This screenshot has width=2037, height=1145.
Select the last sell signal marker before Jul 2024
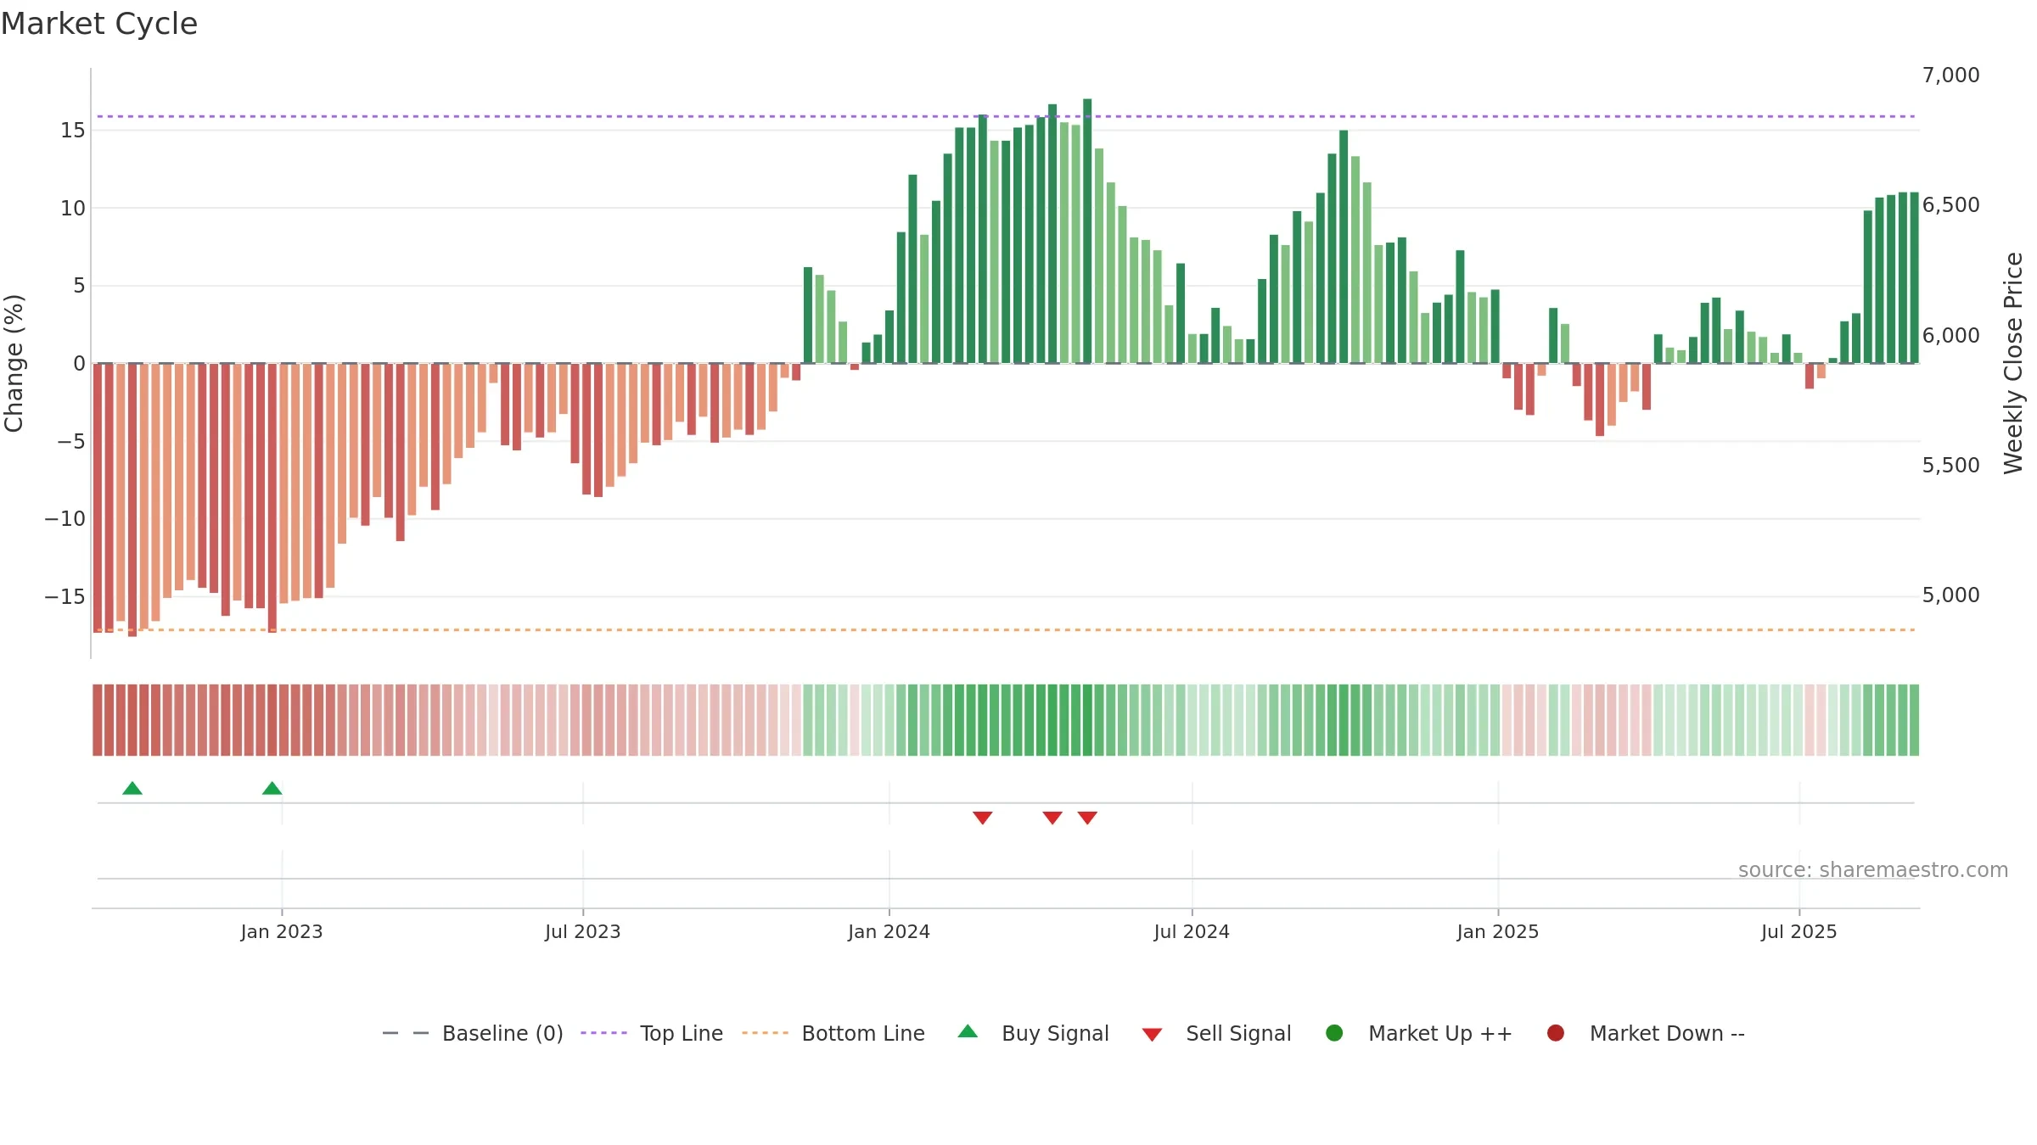click(x=1088, y=818)
